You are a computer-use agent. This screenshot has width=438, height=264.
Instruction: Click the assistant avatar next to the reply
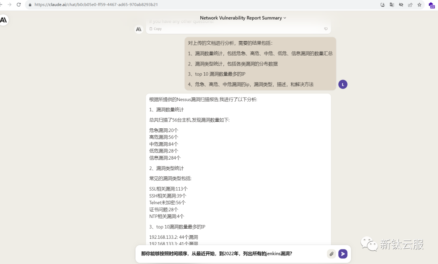pyautogui.click(x=139, y=29)
